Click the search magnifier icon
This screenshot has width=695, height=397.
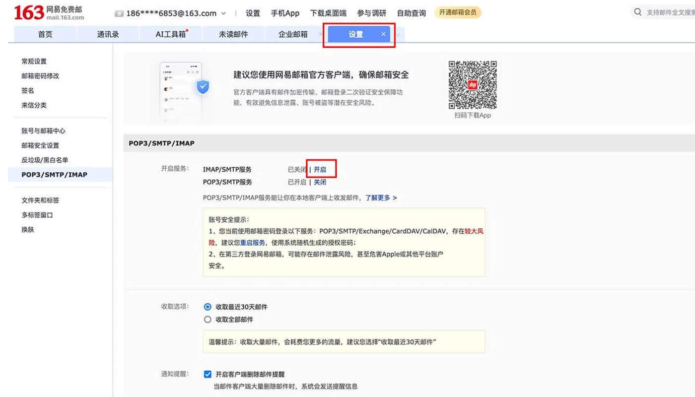click(x=637, y=11)
